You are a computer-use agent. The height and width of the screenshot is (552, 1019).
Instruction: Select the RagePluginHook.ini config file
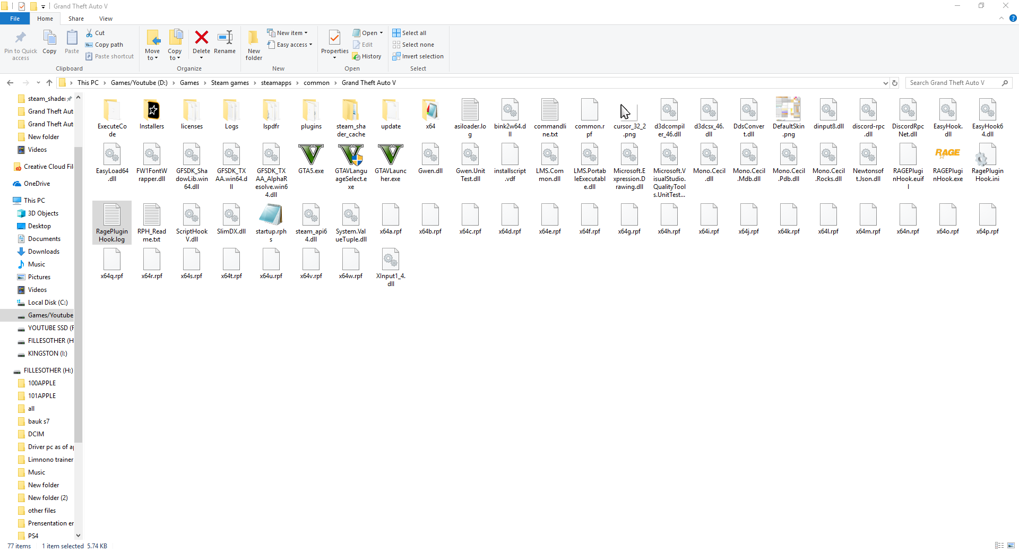[x=988, y=163]
